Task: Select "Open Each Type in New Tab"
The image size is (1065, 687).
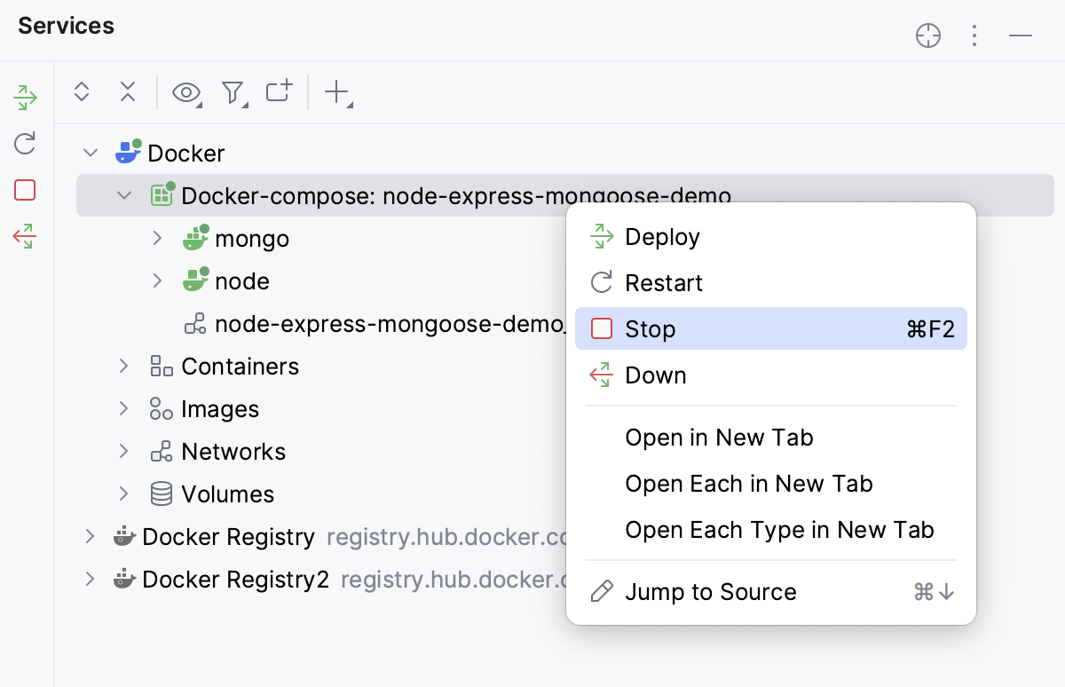Action: (x=779, y=529)
